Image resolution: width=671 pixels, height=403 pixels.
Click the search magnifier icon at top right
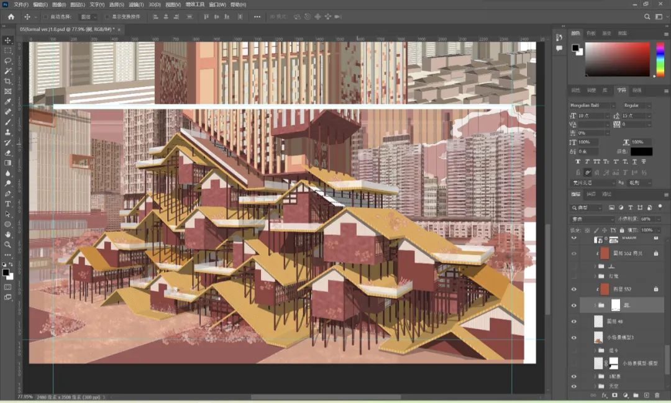(x=647, y=17)
